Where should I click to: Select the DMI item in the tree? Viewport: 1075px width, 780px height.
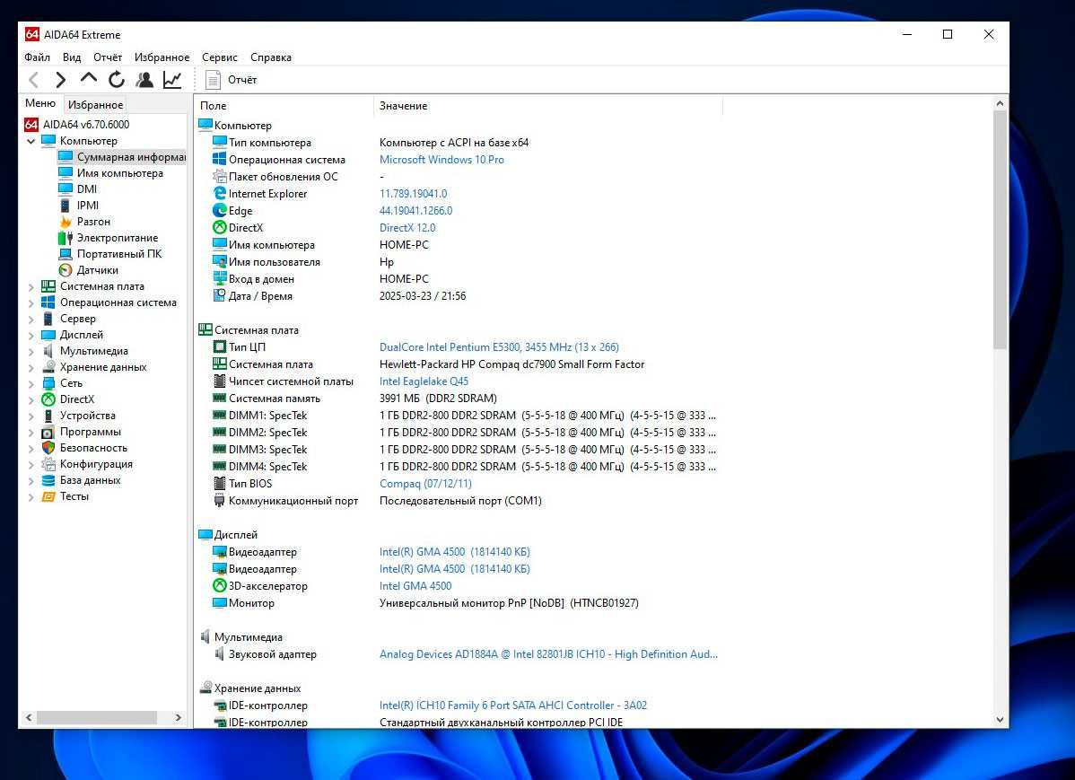(86, 188)
